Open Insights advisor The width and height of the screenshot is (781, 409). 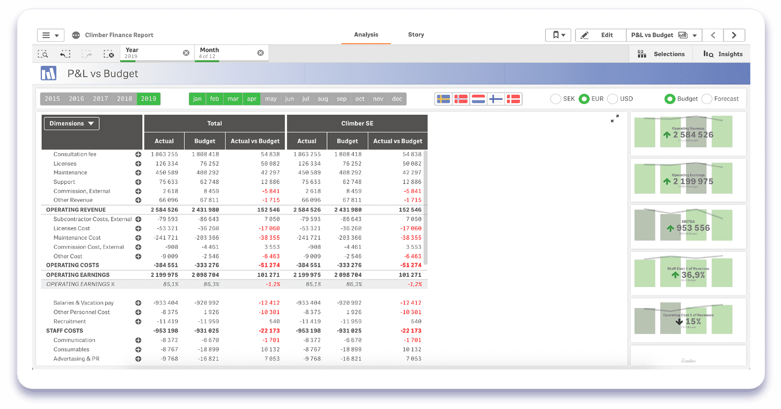tap(722, 54)
